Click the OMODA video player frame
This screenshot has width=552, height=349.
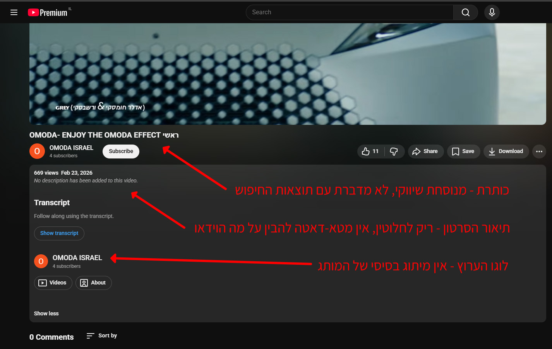coord(288,73)
